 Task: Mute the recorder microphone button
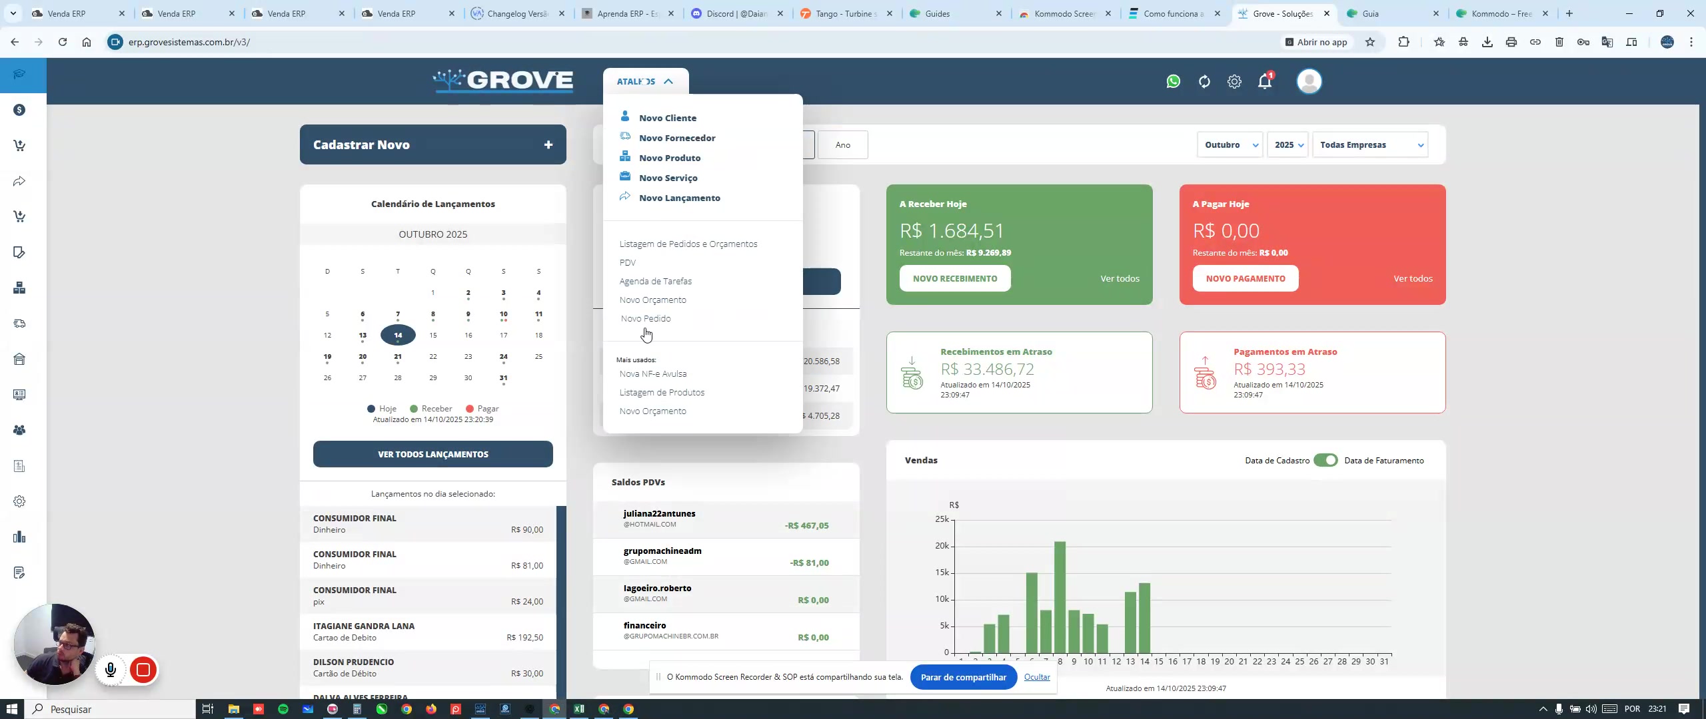point(111,670)
